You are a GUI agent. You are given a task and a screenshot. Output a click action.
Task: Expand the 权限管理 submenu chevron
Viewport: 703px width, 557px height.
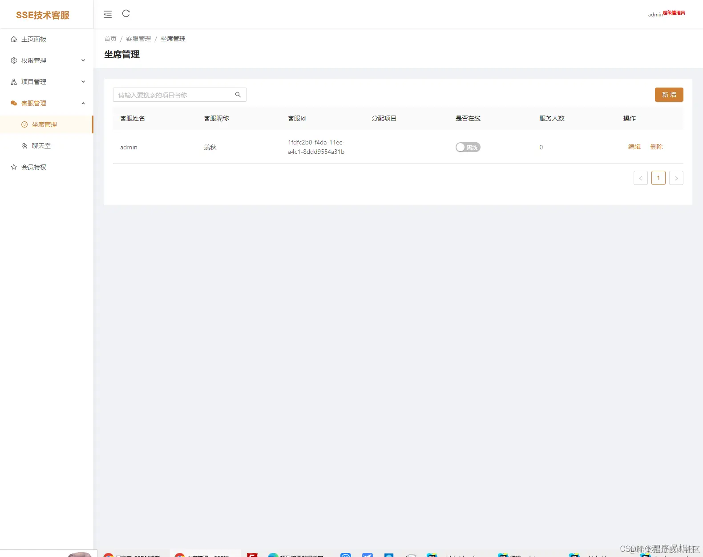point(83,60)
